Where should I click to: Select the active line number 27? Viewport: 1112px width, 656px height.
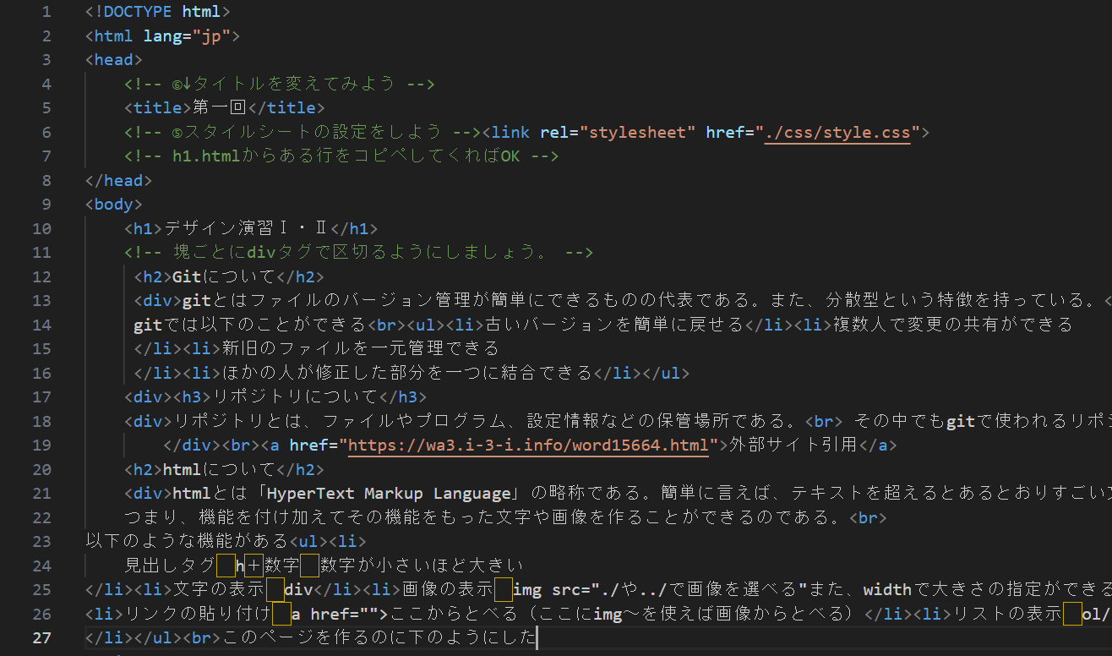click(41, 637)
